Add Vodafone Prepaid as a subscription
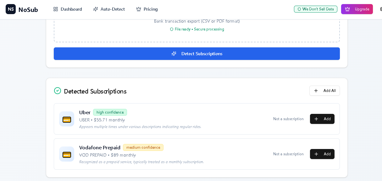The width and height of the screenshot is (382, 181). click(x=322, y=154)
